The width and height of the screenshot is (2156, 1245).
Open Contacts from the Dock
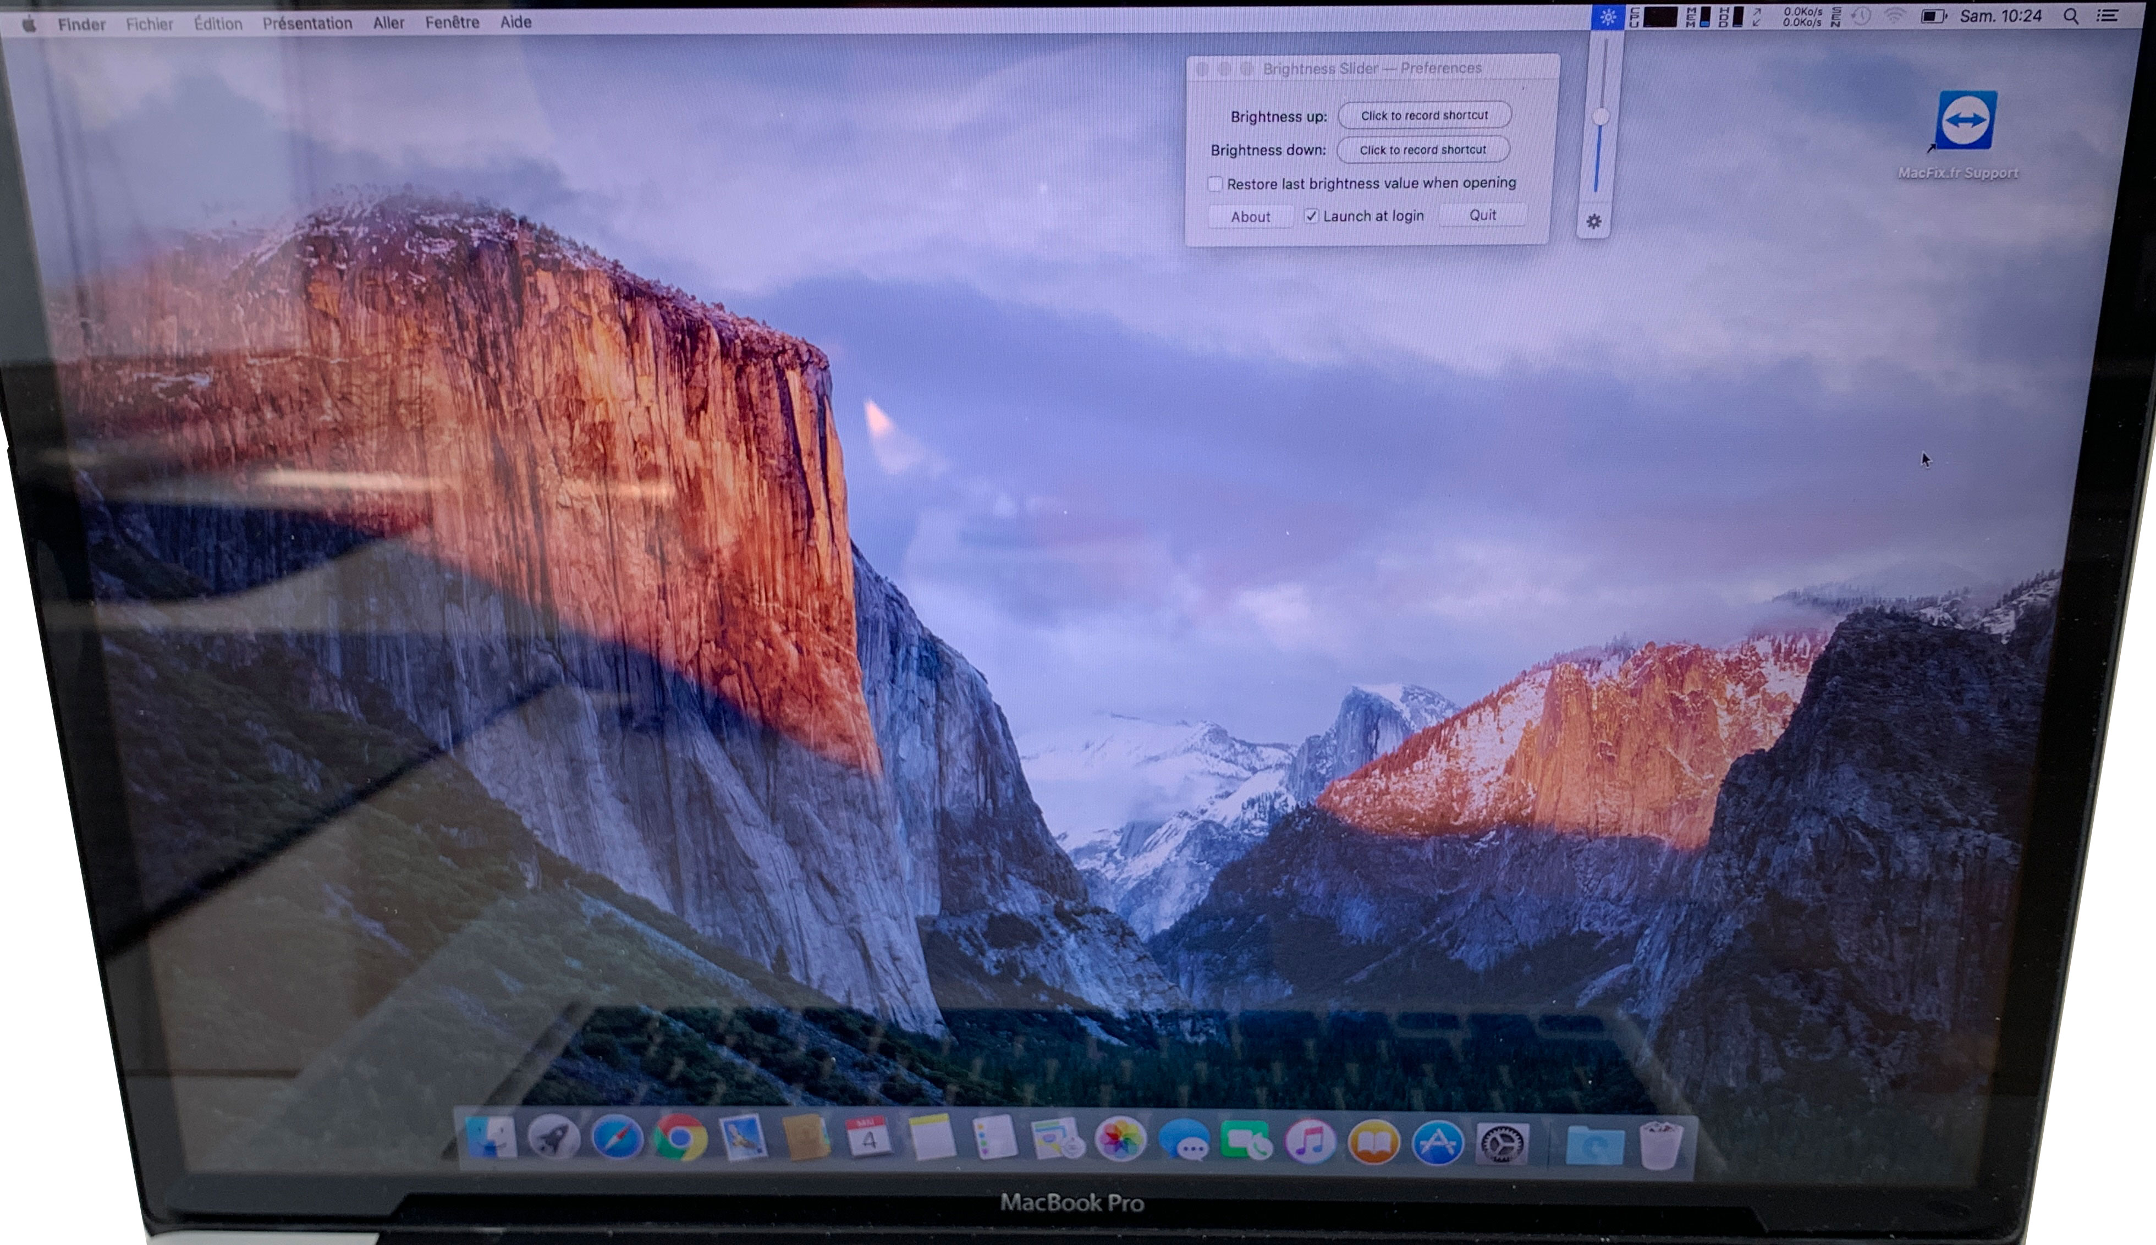806,1138
